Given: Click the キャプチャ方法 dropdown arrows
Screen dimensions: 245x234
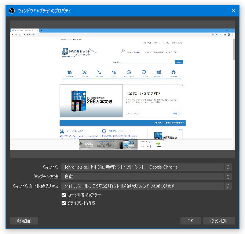Looking at the screenshot, I should (228, 177).
